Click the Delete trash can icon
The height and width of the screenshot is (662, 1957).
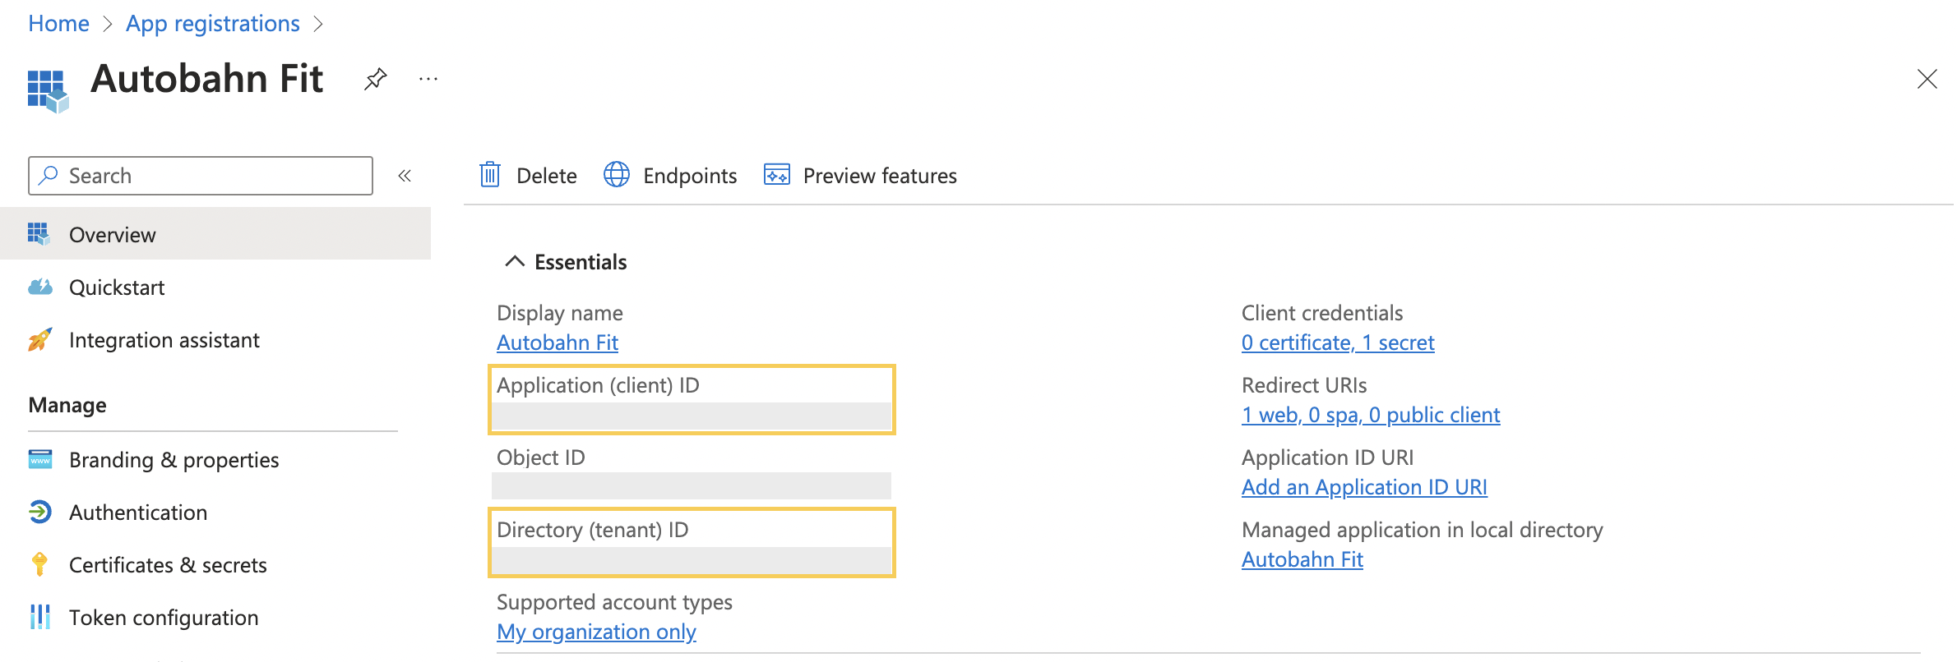(x=490, y=175)
